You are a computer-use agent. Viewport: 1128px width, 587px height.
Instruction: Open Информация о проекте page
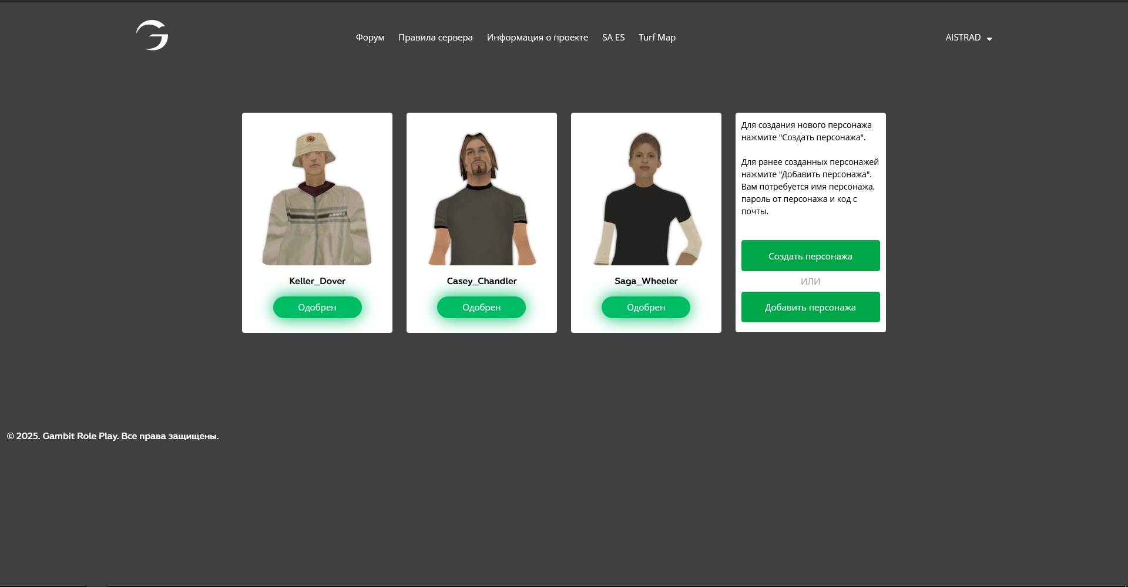pos(537,38)
